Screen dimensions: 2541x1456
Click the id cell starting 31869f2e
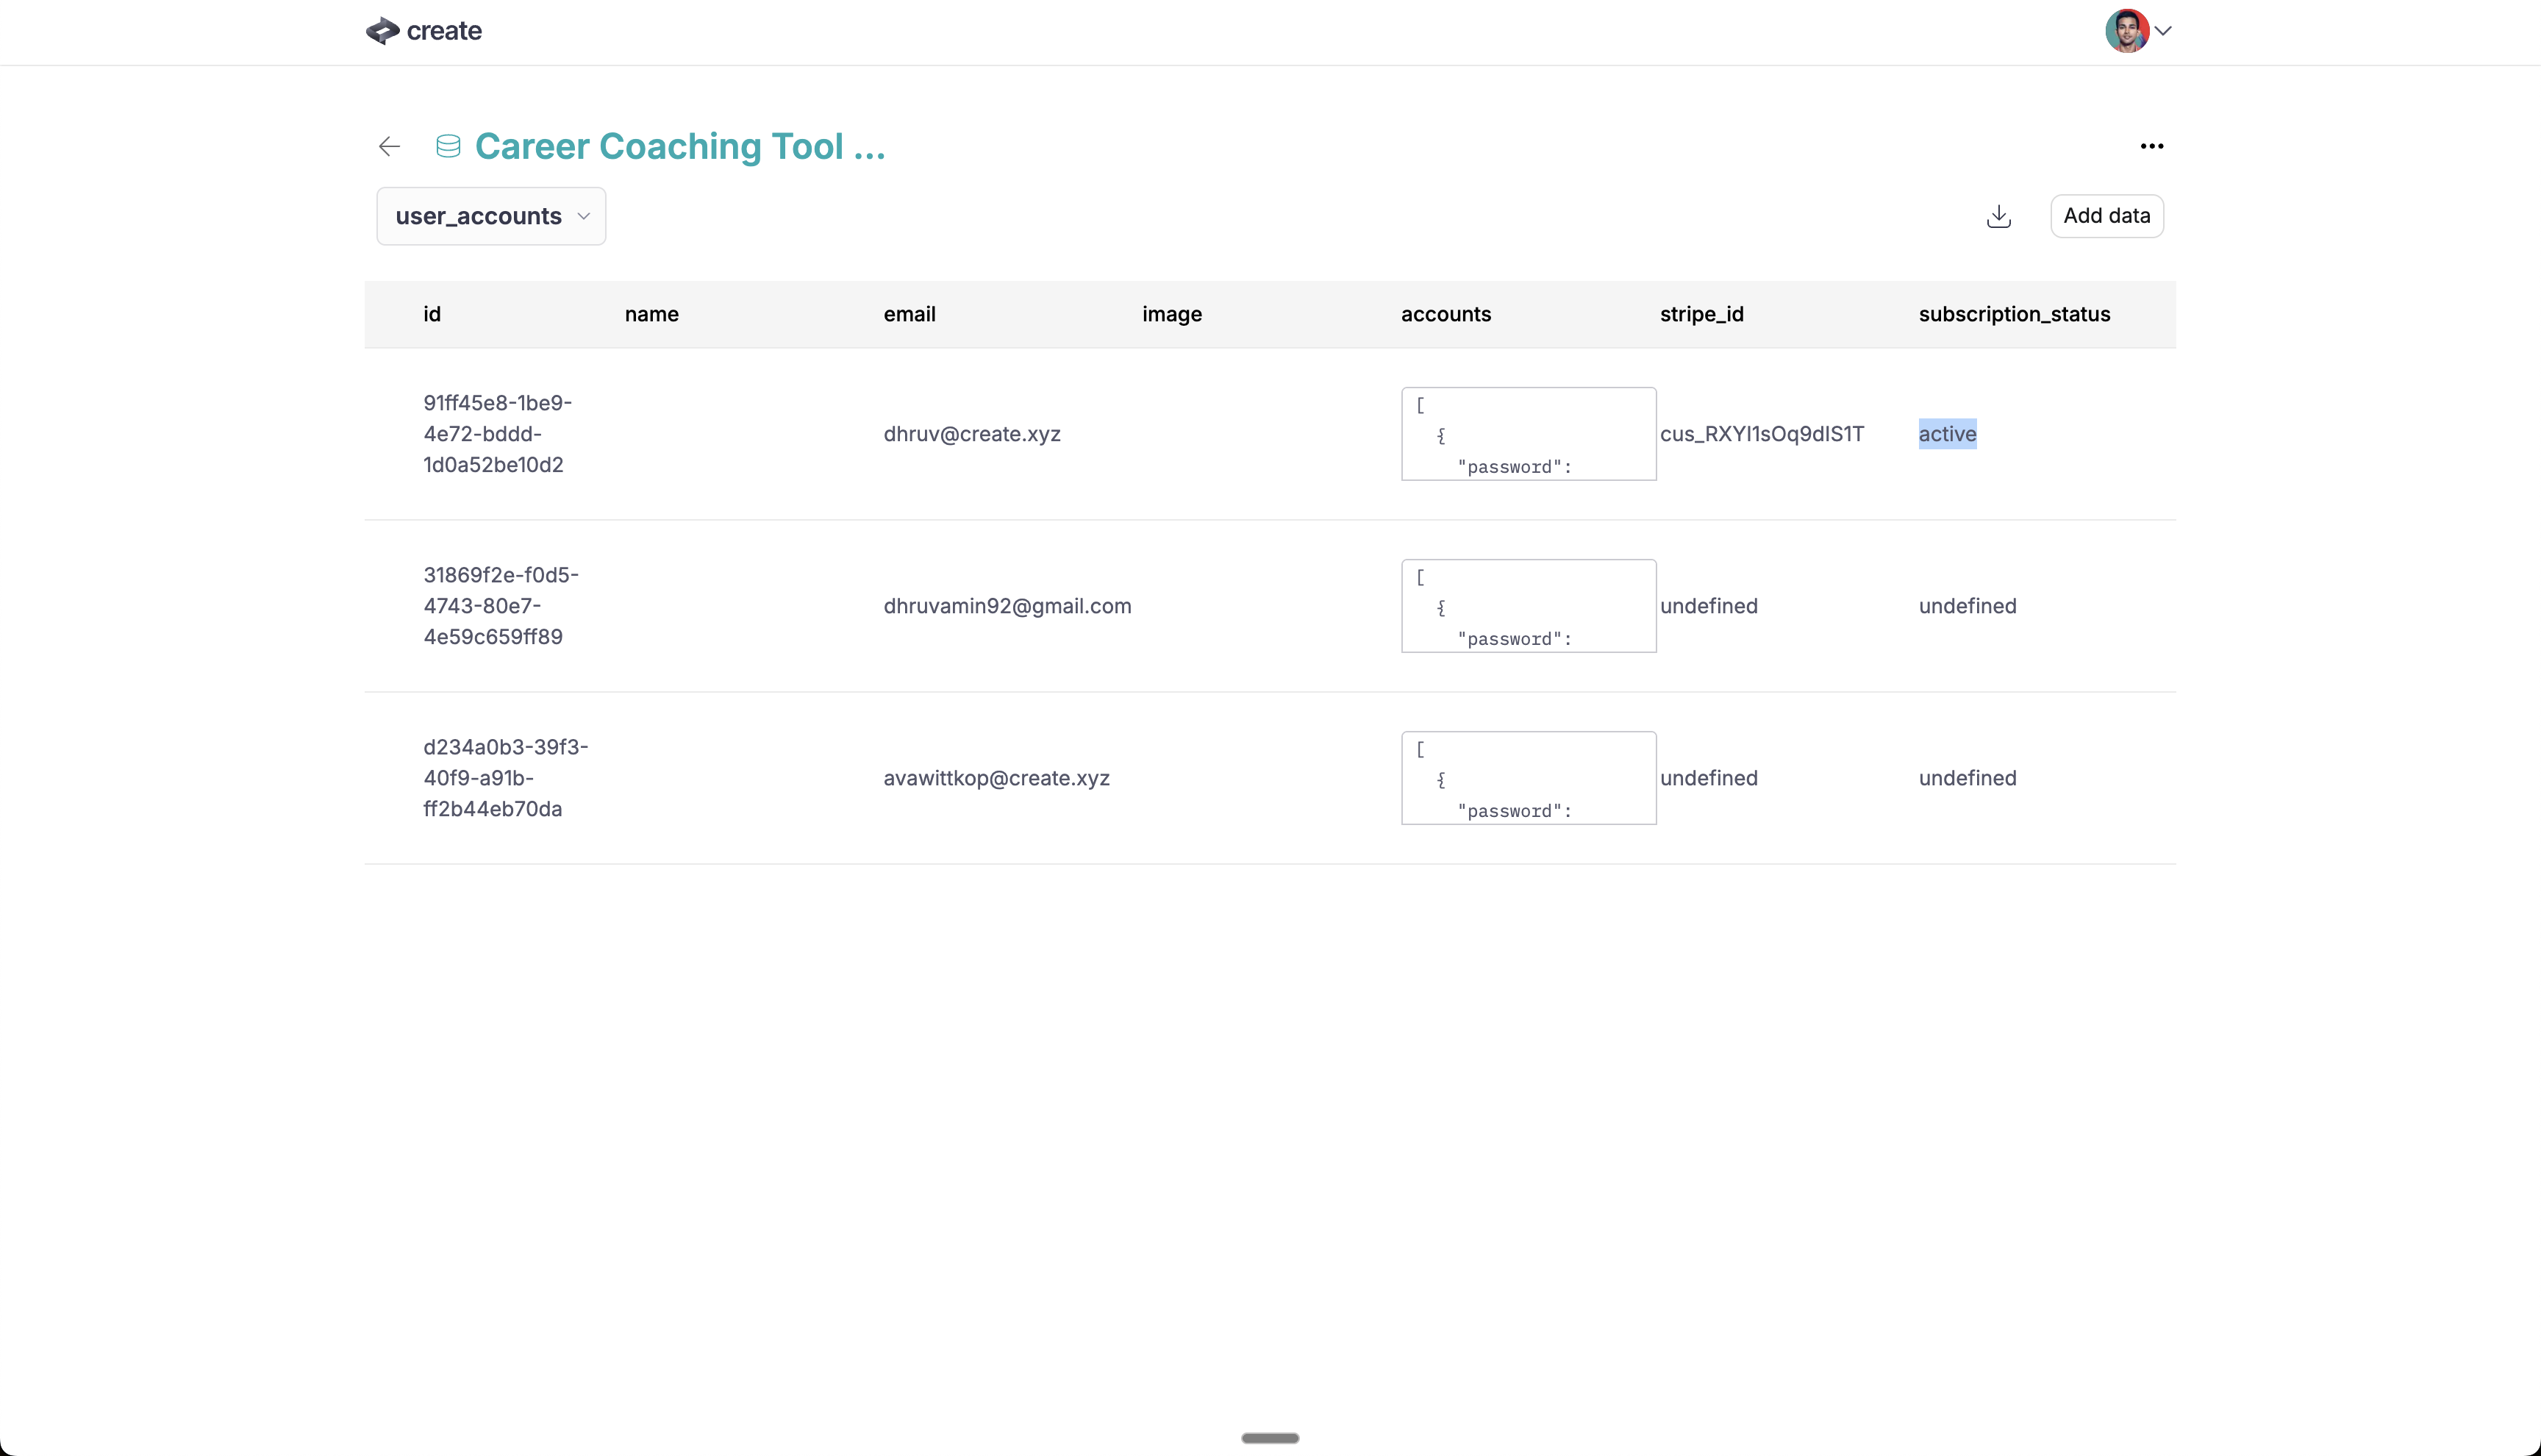pos(500,606)
